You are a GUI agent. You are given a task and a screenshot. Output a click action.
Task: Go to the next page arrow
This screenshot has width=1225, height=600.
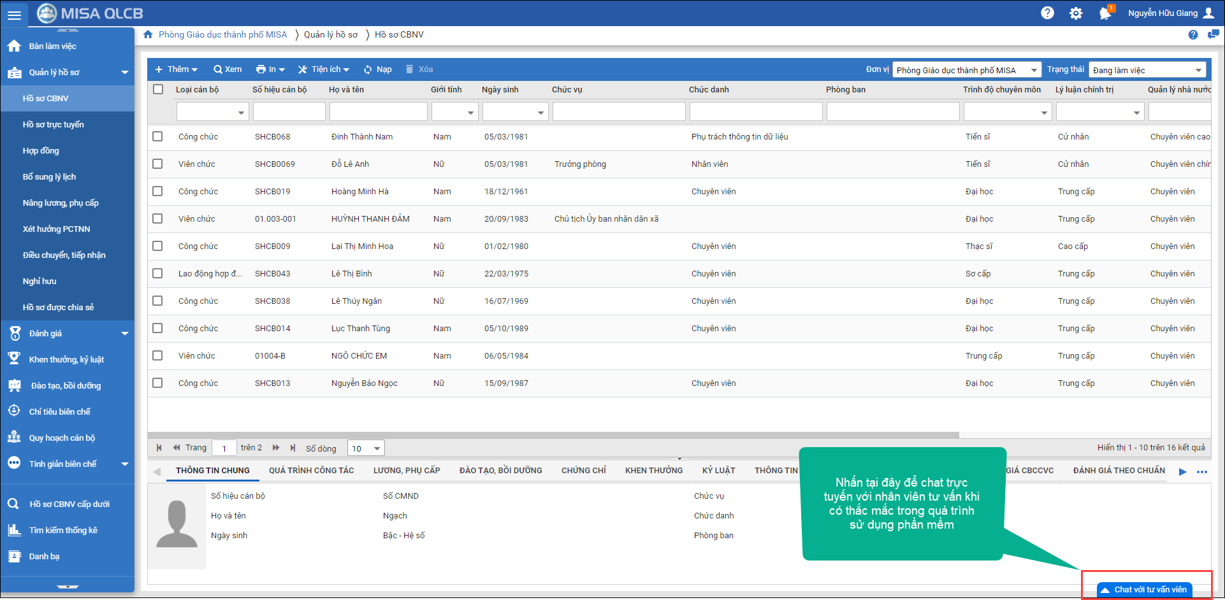(276, 448)
